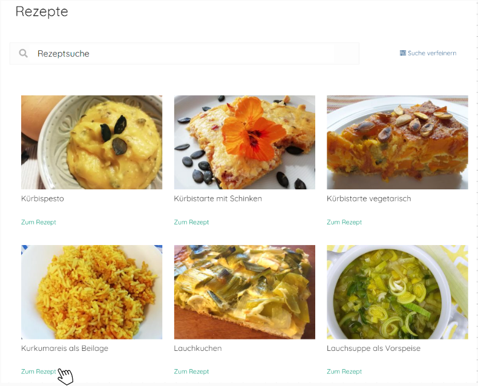This screenshot has width=478, height=386.
Task: Open the Suche verfeinern filter options
Action: click(x=432, y=53)
